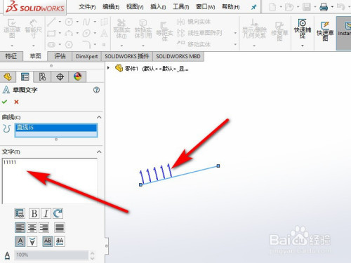Viewport: 351px width, 263px height.
Task: Toggle Italic text formatting
Action: coord(46,213)
